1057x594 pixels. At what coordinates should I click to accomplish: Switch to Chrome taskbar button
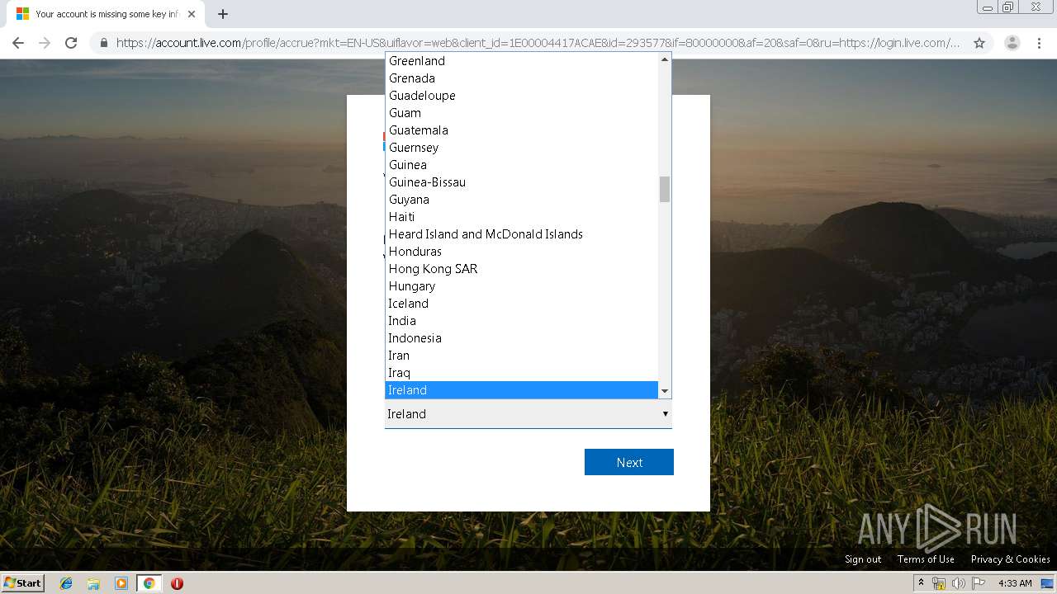(x=149, y=583)
